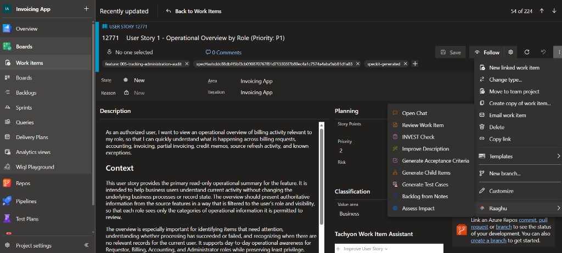This screenshot has height=253, width=562.
Task: Open Project settings
Action: (x=33, y=245)
